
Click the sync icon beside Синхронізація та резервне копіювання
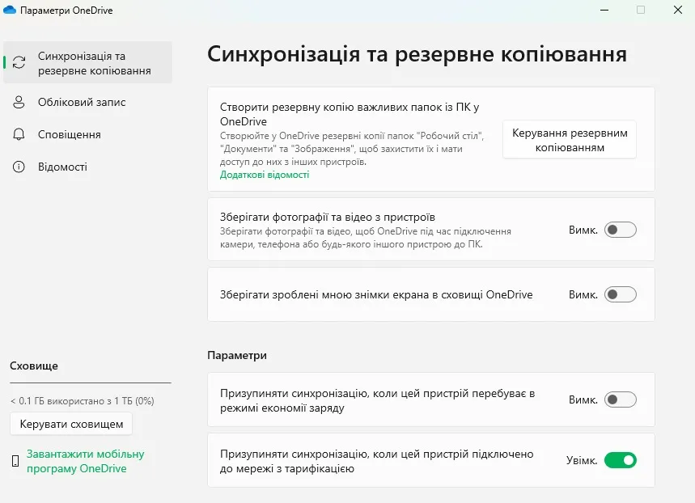(x=19, y=61)
